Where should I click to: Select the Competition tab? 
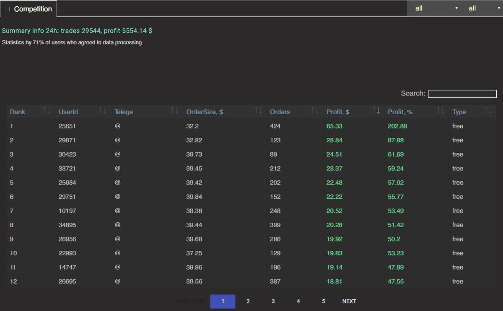[x=29, y=9]
